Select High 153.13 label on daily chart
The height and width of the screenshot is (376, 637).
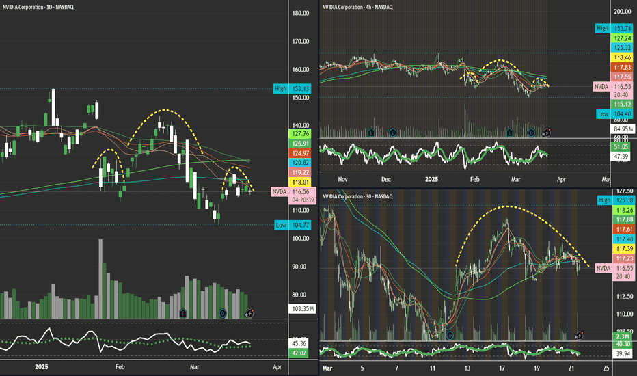(x=292, y=89)
